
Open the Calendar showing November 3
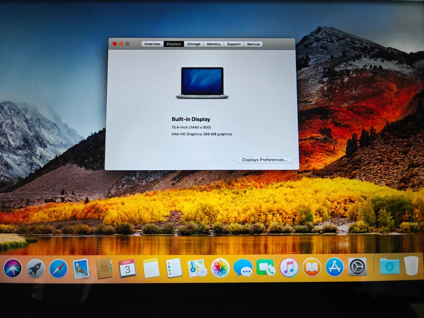(127, 267)
